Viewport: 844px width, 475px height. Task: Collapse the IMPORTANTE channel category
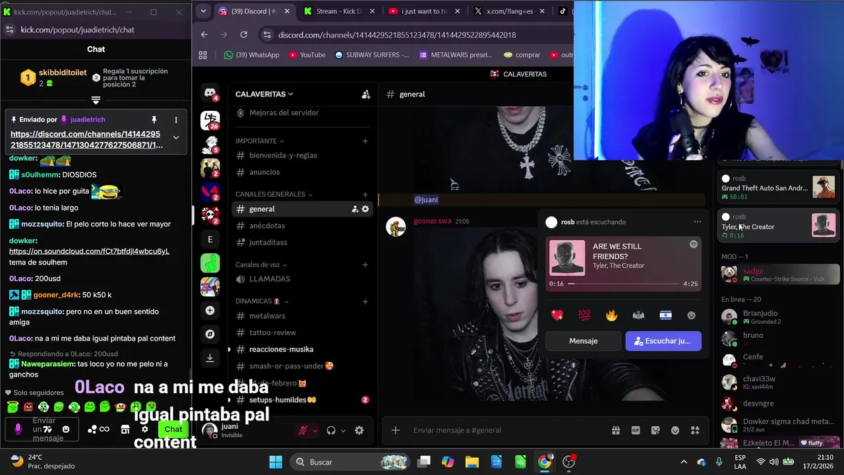259,141
